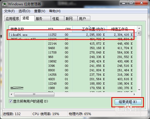
Task: Sort by CPU column header
Action: [x=67, y=29]
